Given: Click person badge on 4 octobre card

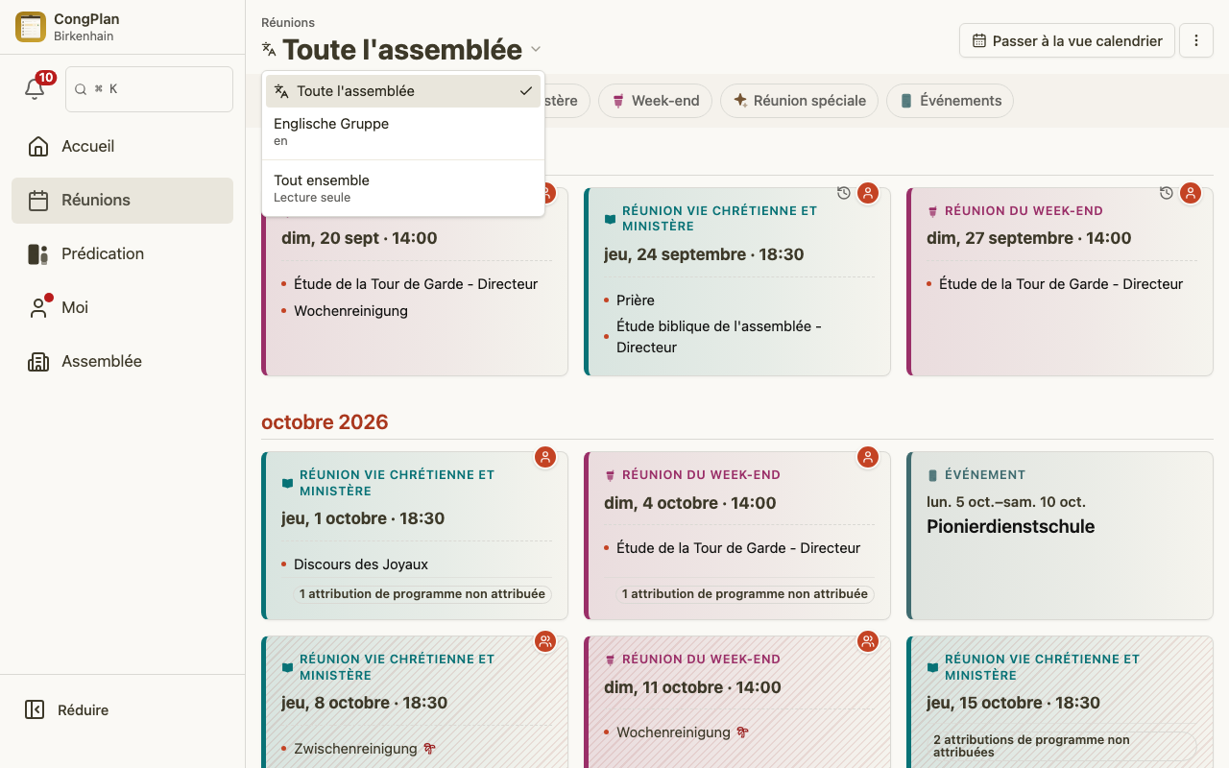Looking at the screenshot, I should [868, 457].
